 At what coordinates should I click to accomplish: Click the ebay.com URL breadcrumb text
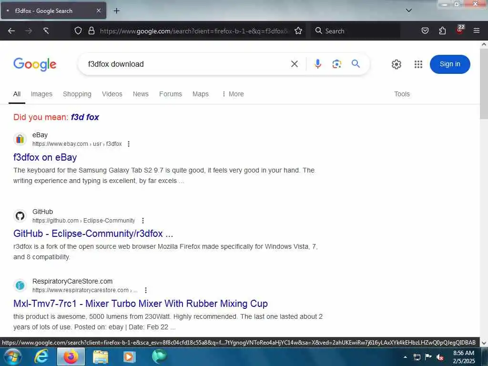pyautogui.click(x=77, y=144)
